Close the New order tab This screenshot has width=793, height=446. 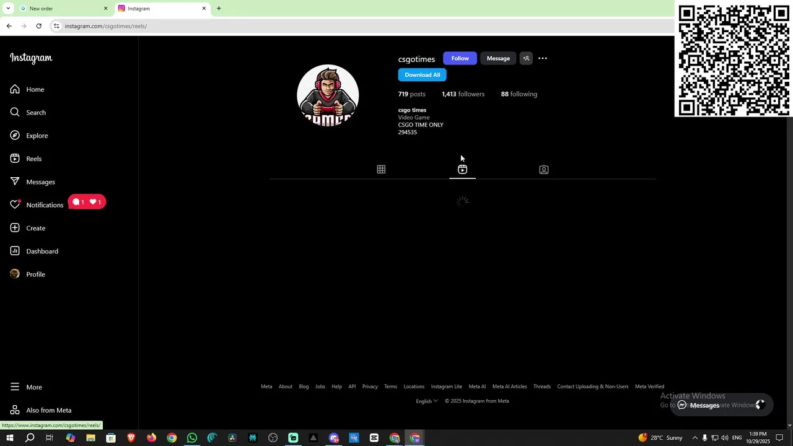click(x=105, y=9)
